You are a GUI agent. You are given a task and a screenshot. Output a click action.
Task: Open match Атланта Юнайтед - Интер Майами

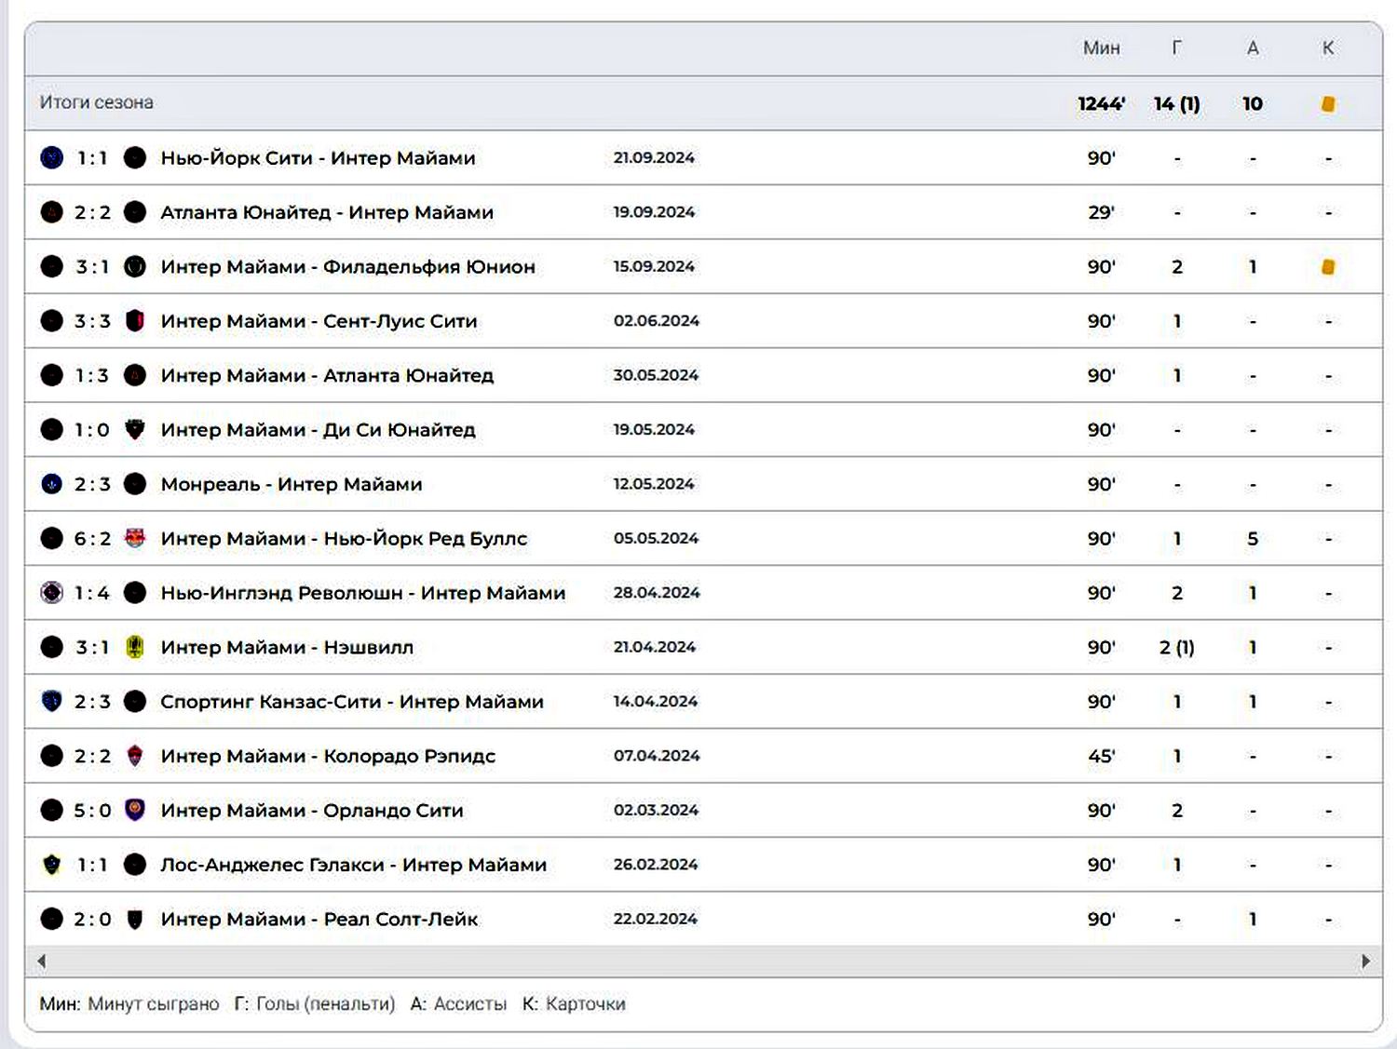327,212
